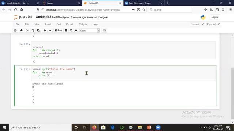The height and width of the screenshot is (131, 234).
Task: Open Task View on taskbar
Action: pyautogui.click(x=85, y=127)
